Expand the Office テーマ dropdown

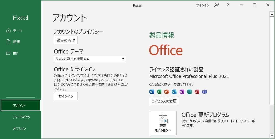90,59
